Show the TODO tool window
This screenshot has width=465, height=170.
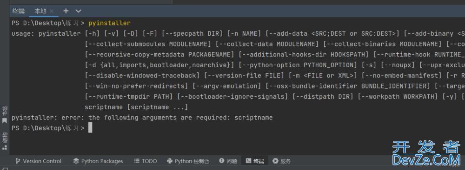[145, 161]
